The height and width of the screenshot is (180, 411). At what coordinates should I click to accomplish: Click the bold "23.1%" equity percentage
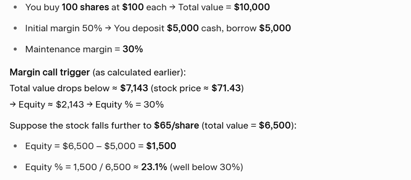154,167
